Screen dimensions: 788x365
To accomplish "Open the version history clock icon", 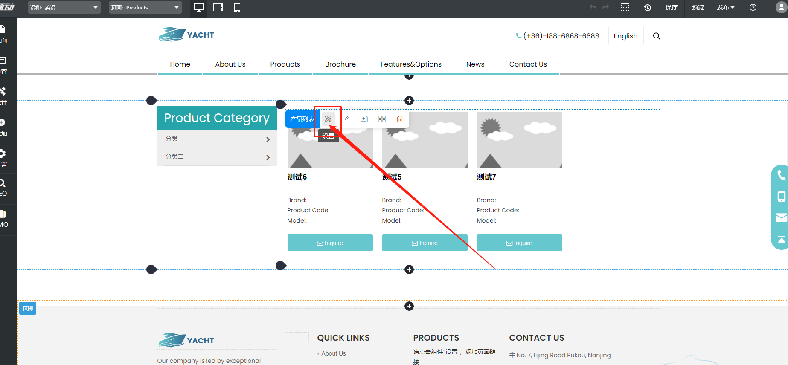I will (647, 8).
